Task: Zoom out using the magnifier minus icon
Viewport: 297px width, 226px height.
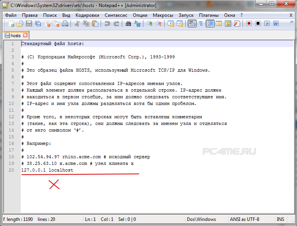Action: (x=159, y=24)
